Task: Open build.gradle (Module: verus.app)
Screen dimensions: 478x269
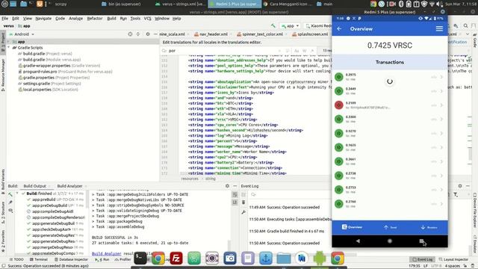Action: tap(49, 60)
